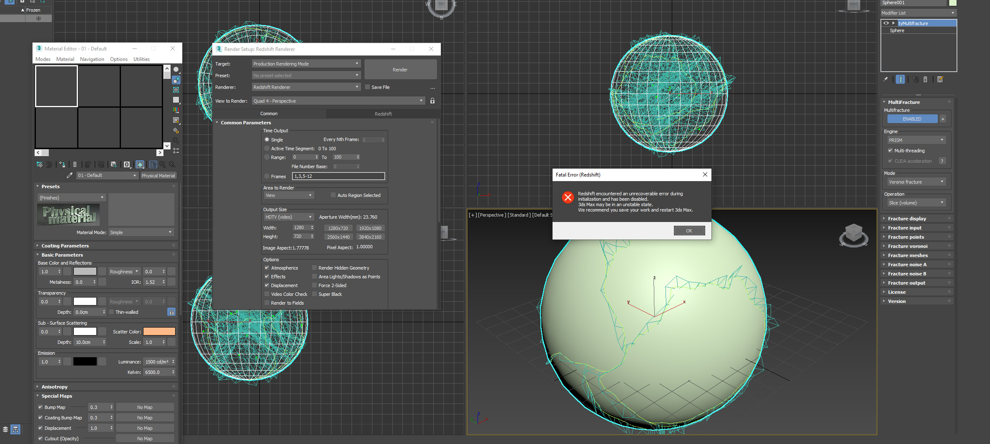
Task: Click the Pin Stack icon in modifier panel
Action: tap(886, 79)
